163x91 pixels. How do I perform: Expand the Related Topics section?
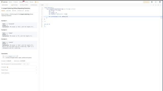pos(19,70)
